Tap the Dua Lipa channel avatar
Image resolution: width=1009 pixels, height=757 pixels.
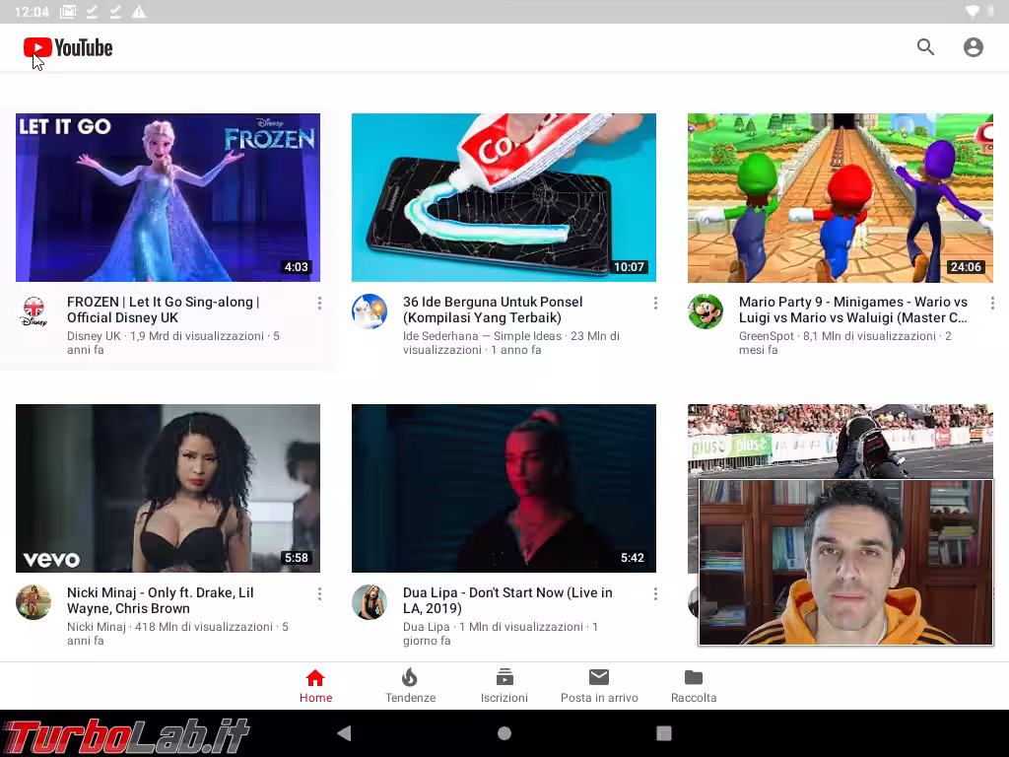370,602
